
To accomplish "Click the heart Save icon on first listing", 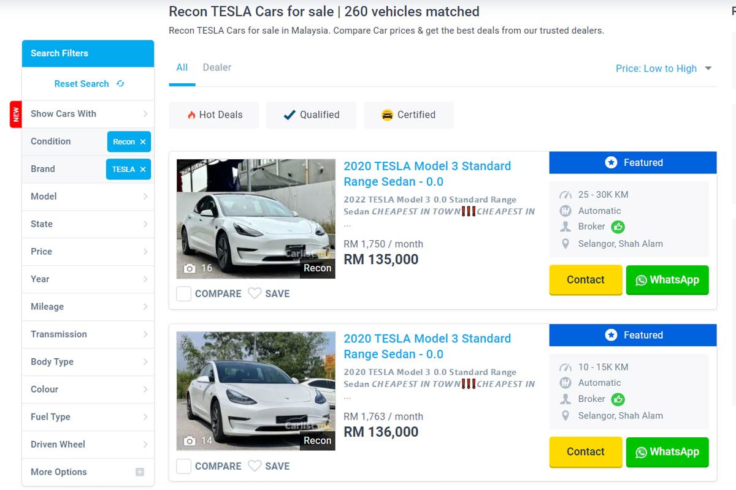I will 255,293.
